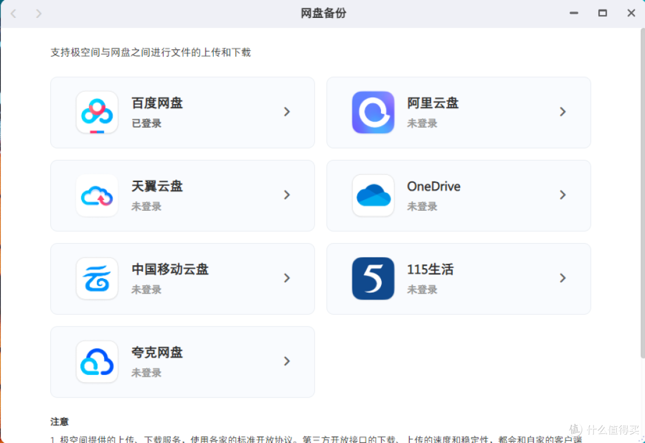Expand the 百度网盘 entry chevron
The image size is (645, 443).
pyautogui.click(x=287, y=112)
